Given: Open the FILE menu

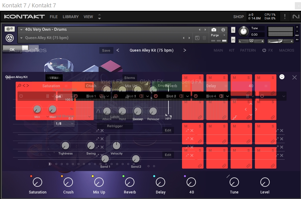Looking at the screenshot, I should pyautogui.click(x=54, y=17).
